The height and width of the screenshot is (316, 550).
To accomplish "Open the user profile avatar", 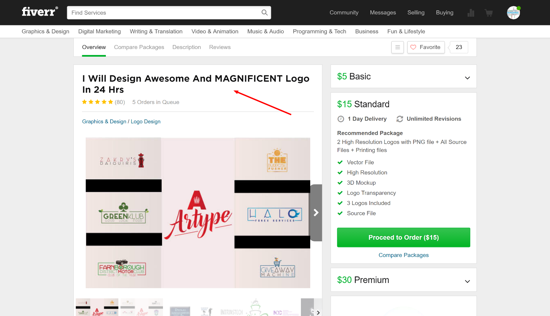I will (513, 13).
